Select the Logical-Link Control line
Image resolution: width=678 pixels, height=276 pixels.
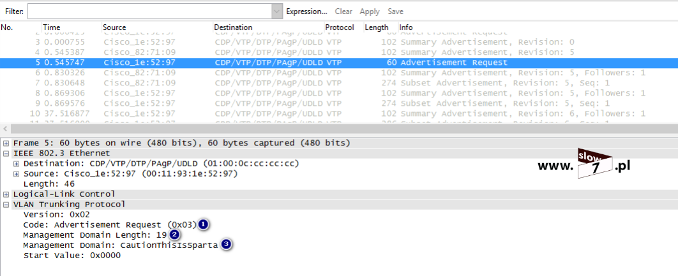pos(64,194)
